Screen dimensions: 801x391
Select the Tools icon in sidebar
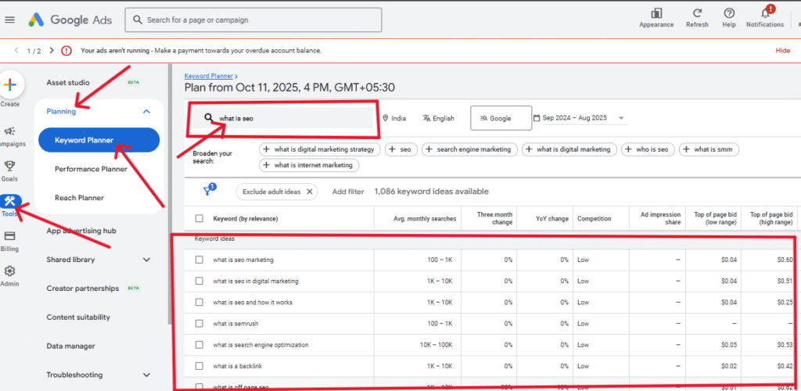[9, 201]
